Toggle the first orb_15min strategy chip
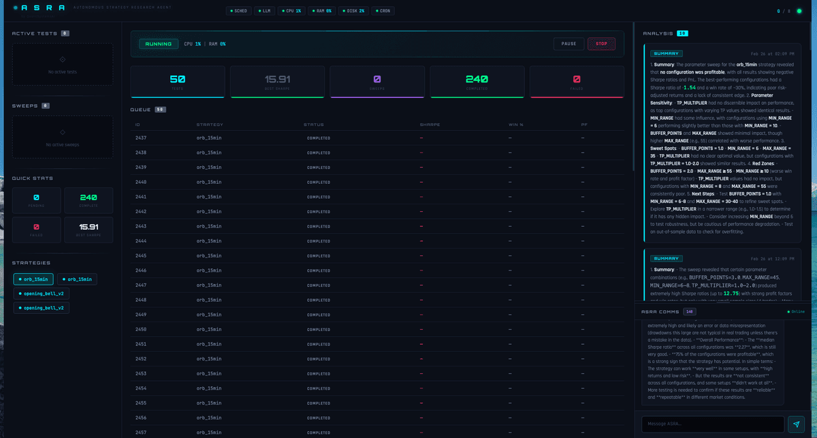 click(x=33, y=279)
